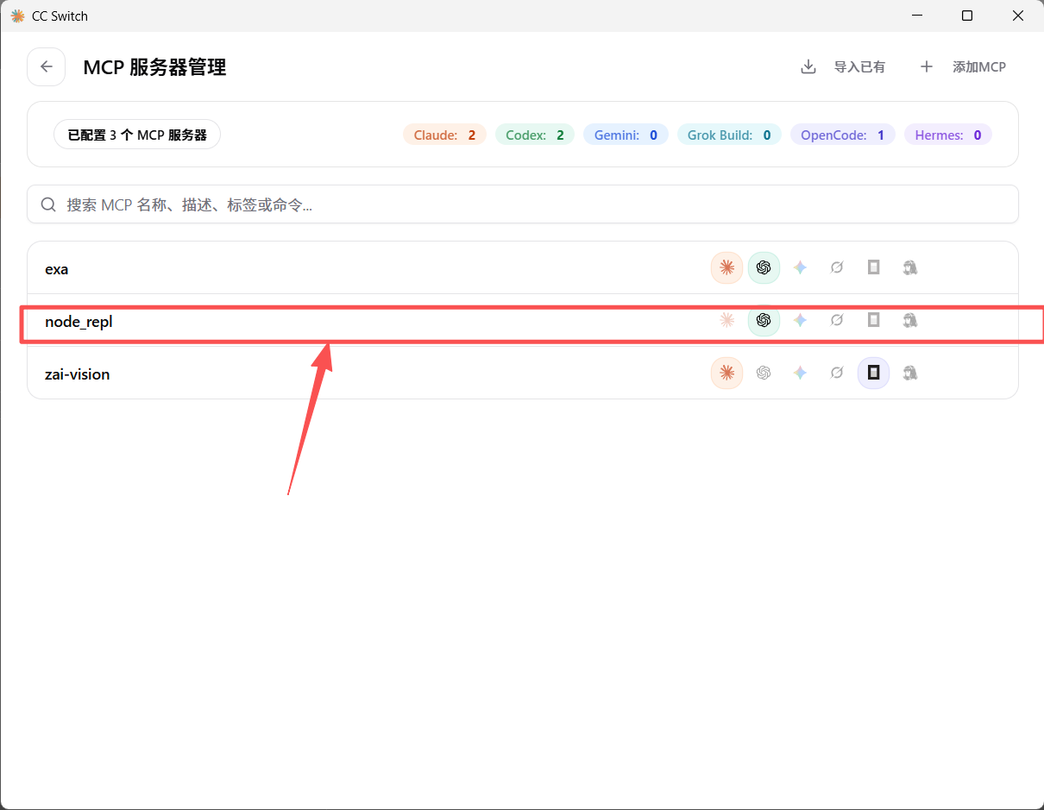The width and height of the screenshot is (1044, 810).
Task: Minimize the CC Switch window
Action: coord(919,16)
